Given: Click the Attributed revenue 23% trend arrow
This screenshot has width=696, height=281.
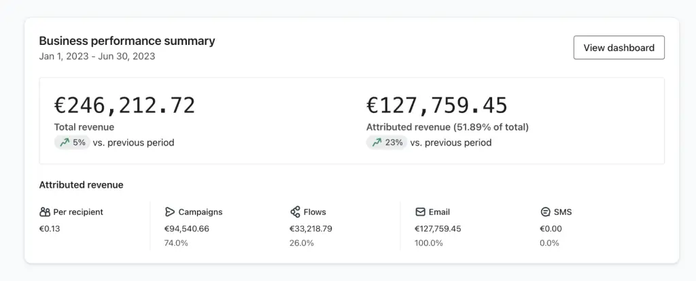Looking at the screenshot, I should click(x=377, y=143).
